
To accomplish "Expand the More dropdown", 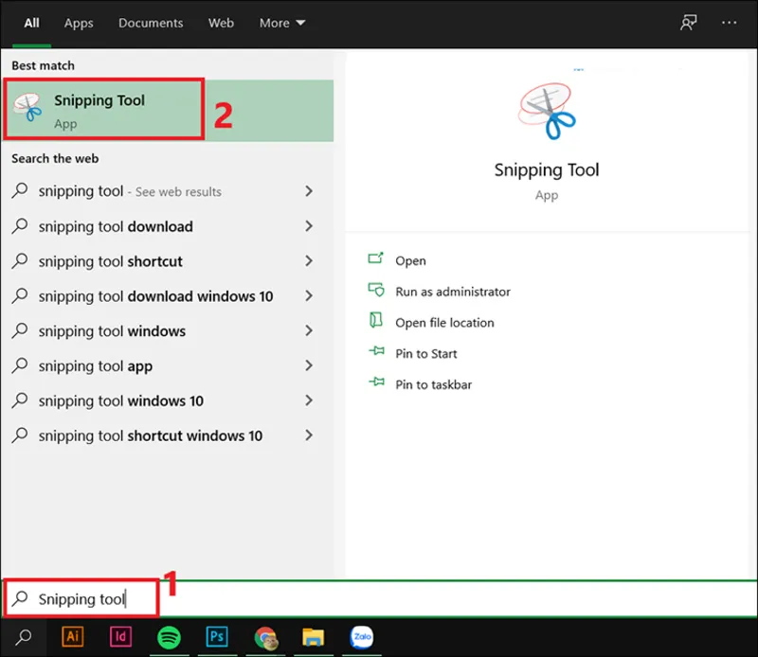I will point(281,23).
